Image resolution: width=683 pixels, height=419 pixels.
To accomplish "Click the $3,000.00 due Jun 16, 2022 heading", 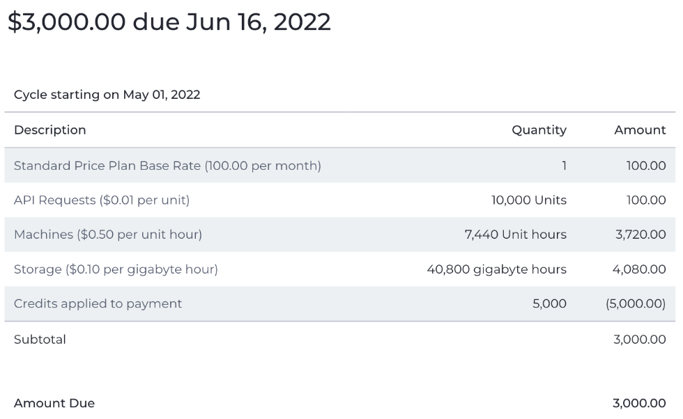I will click(169, 22).
